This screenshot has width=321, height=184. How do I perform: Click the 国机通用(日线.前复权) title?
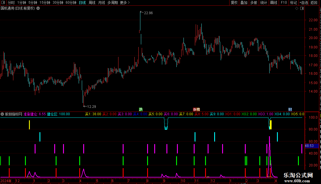pos(18,8)
